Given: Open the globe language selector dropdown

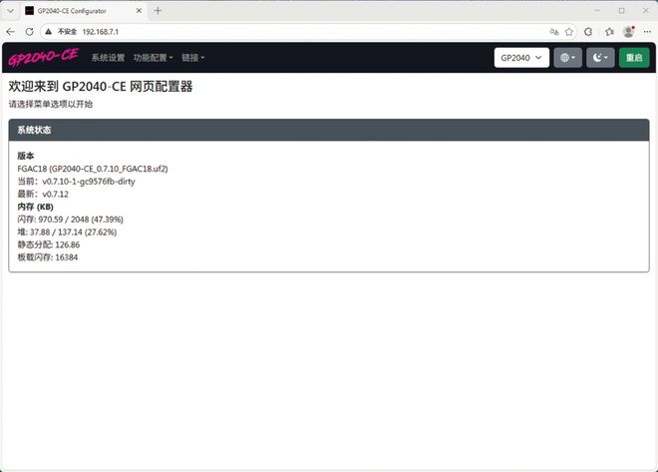Looking at the screenshot, I should 567,58.
